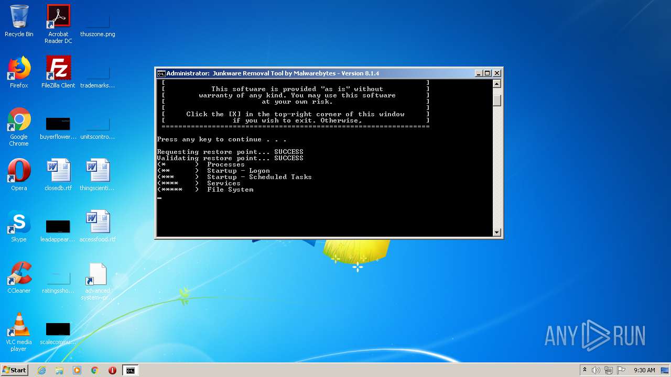Minimize the Junkware Removal Tool window
Viewport: 671px width, 377px height.
[479, 73]
